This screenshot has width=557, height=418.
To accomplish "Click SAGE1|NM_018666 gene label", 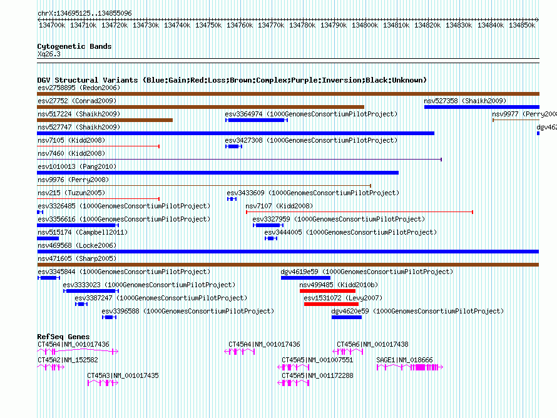I will pyautogui.click(x=404, y=360).
